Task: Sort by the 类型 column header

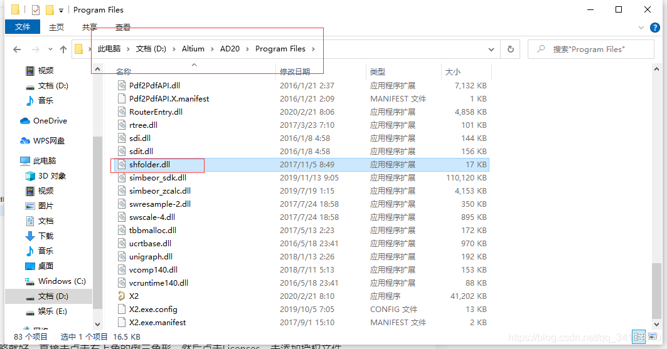Action: [378, 72]
